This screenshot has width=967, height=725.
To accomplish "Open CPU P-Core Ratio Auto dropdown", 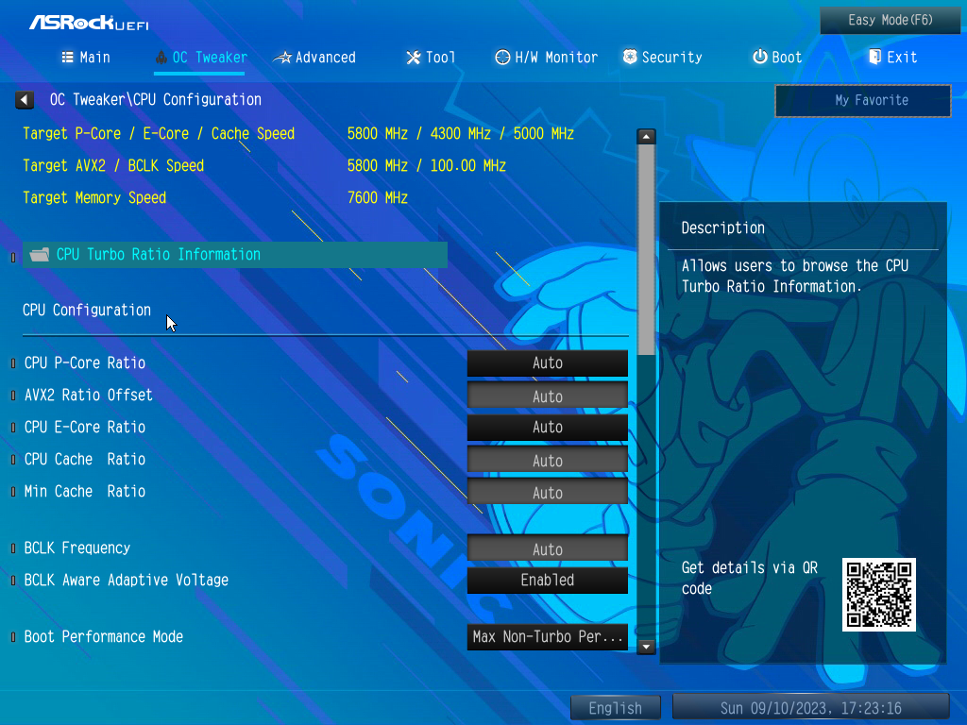I will (x=548, y=363).
